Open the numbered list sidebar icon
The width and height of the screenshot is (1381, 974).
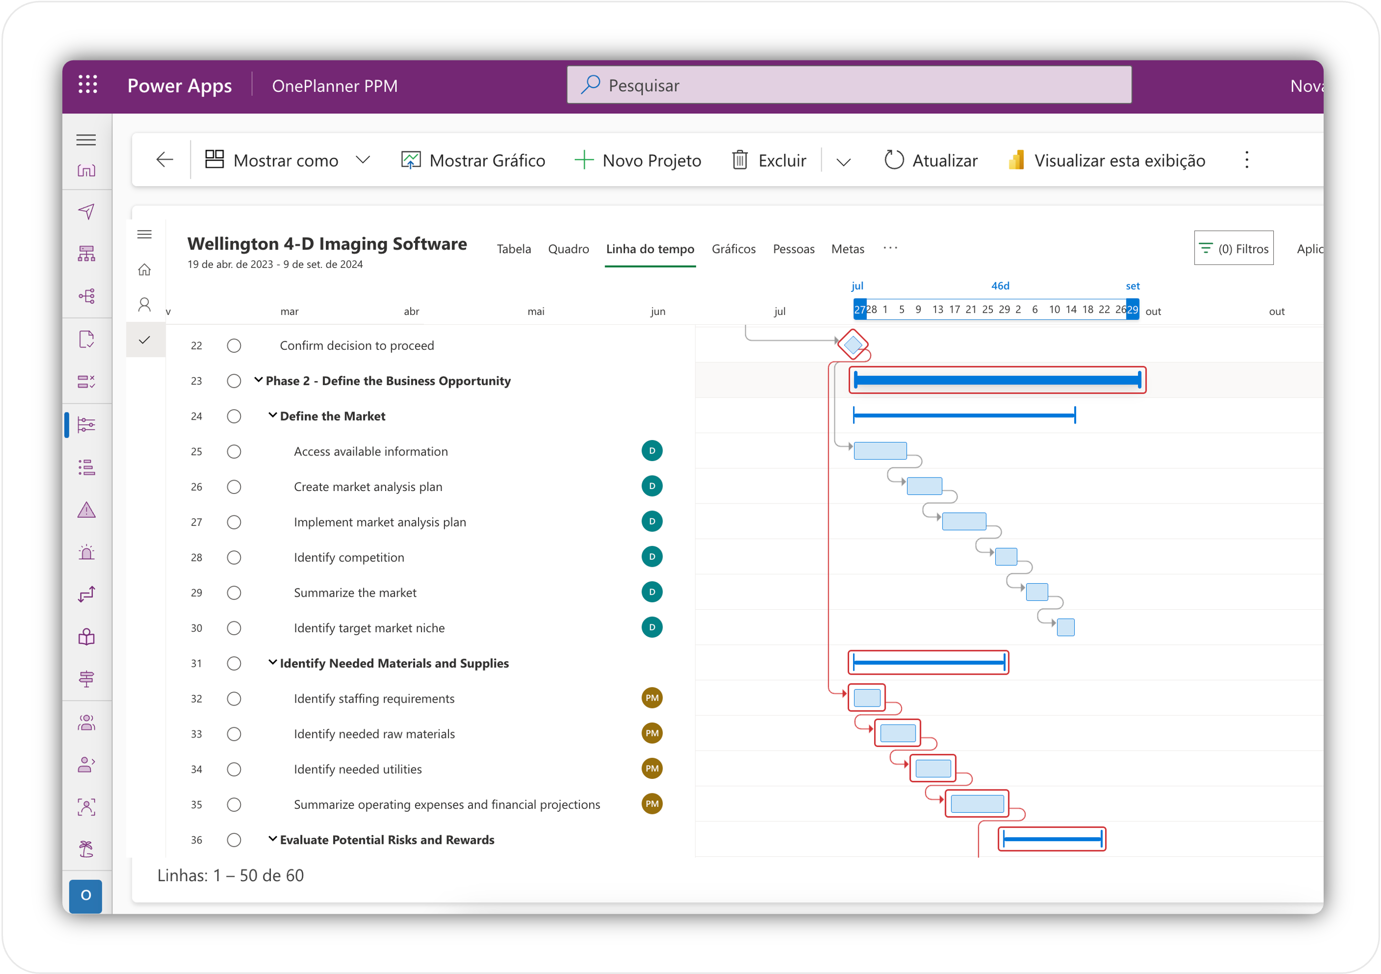pyautogui.click(x=86, y=468)
